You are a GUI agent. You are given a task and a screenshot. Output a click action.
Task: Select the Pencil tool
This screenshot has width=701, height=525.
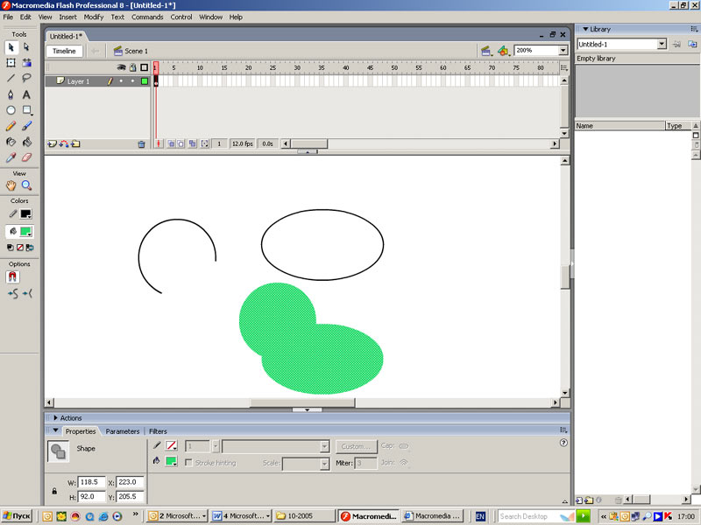click(11, 126)
